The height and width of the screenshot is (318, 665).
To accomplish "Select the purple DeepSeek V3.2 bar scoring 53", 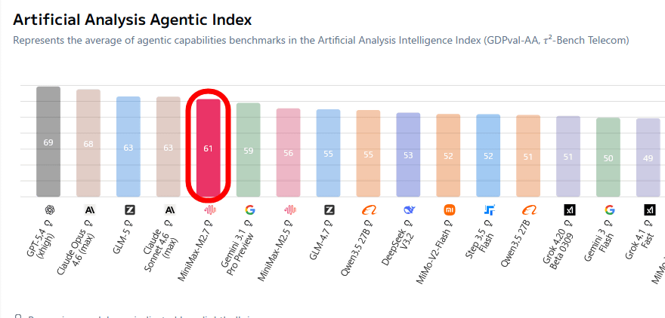I will 409,155.
